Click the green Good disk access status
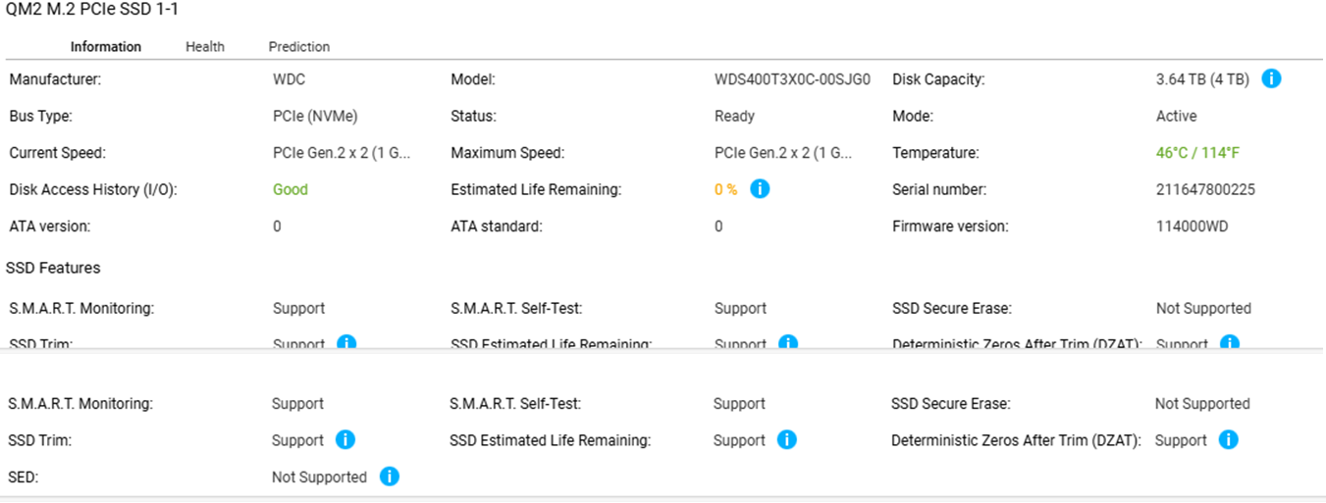This screenshot has height=503, width=1326. (x=291, y=190)
